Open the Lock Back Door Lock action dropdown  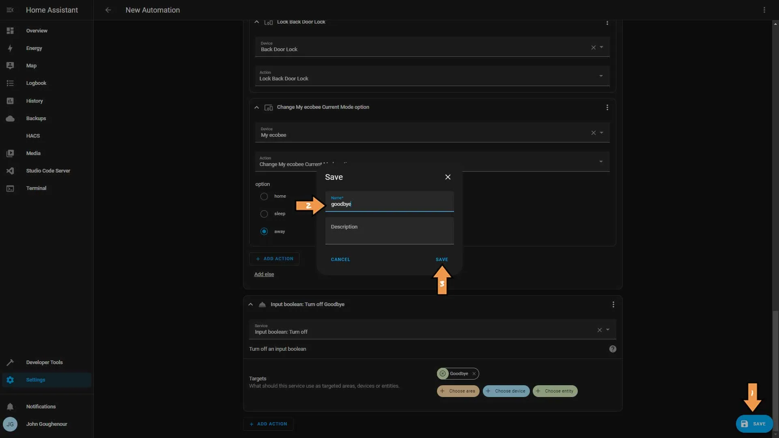pos(601,76)
